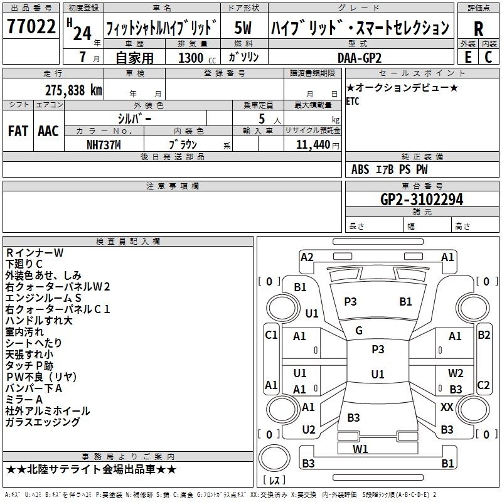Click the G windshield mark on the diagram
This screenshot has width=502, height=502.
coord(359,330)
